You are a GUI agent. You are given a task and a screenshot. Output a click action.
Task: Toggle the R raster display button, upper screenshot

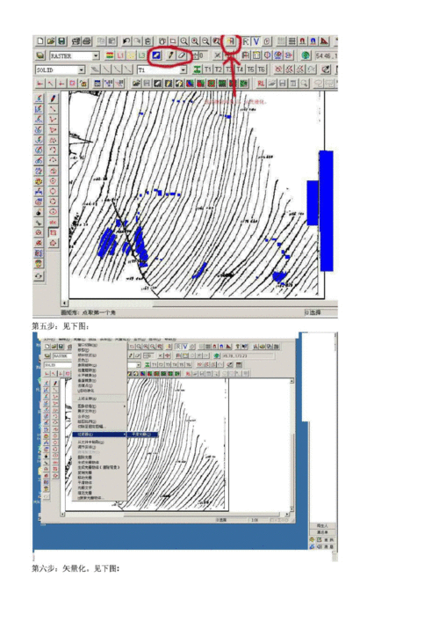[246, 40]
